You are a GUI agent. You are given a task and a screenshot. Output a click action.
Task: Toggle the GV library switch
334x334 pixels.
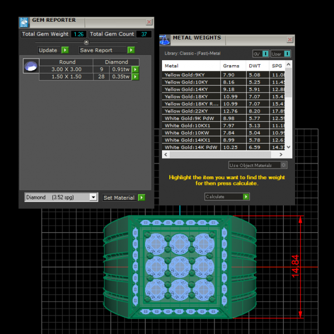click(266, 54)
